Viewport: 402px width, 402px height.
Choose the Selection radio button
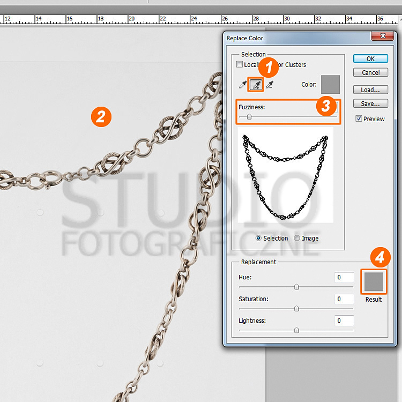[259, 239]
